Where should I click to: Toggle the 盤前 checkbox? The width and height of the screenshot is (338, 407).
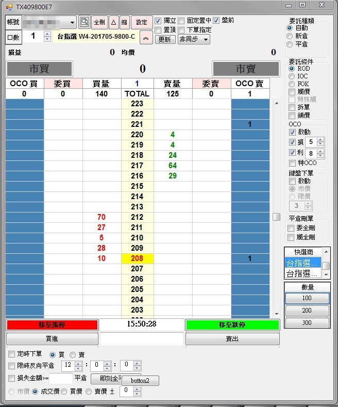pos(216,20)
